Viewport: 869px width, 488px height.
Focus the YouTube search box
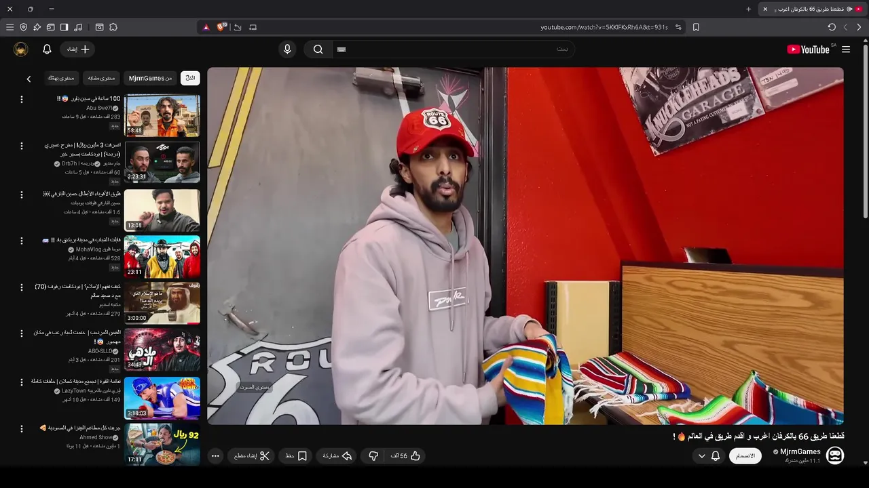pos(454,49)
